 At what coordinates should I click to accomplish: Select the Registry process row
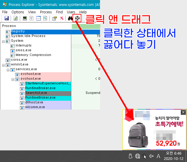50,32
